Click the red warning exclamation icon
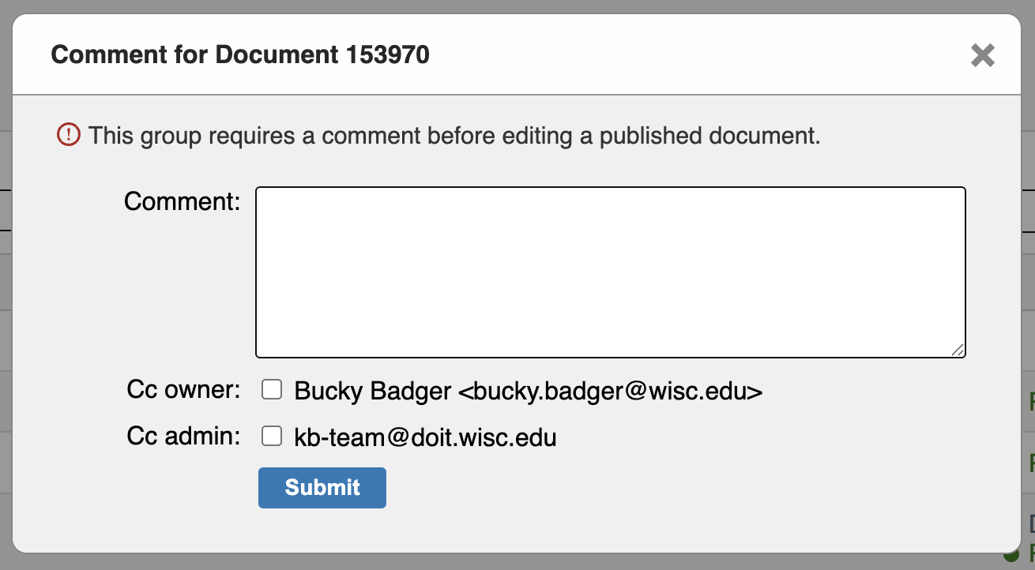This screenshot has width=1035, height=570. [69, 135]
